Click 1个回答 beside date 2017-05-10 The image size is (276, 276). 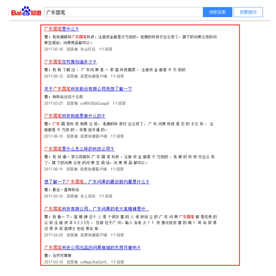(106, 49)
